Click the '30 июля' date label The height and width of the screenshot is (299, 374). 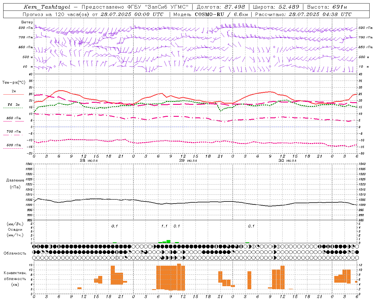pos(288,161)
